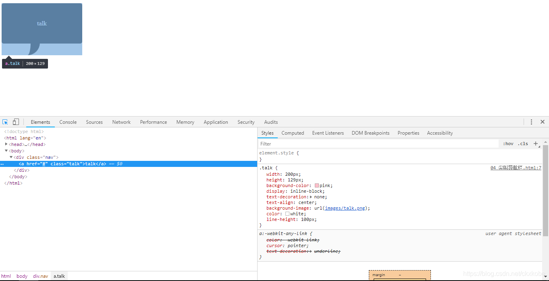Open the Performance tab
The image size is (549, 281).
154,122
